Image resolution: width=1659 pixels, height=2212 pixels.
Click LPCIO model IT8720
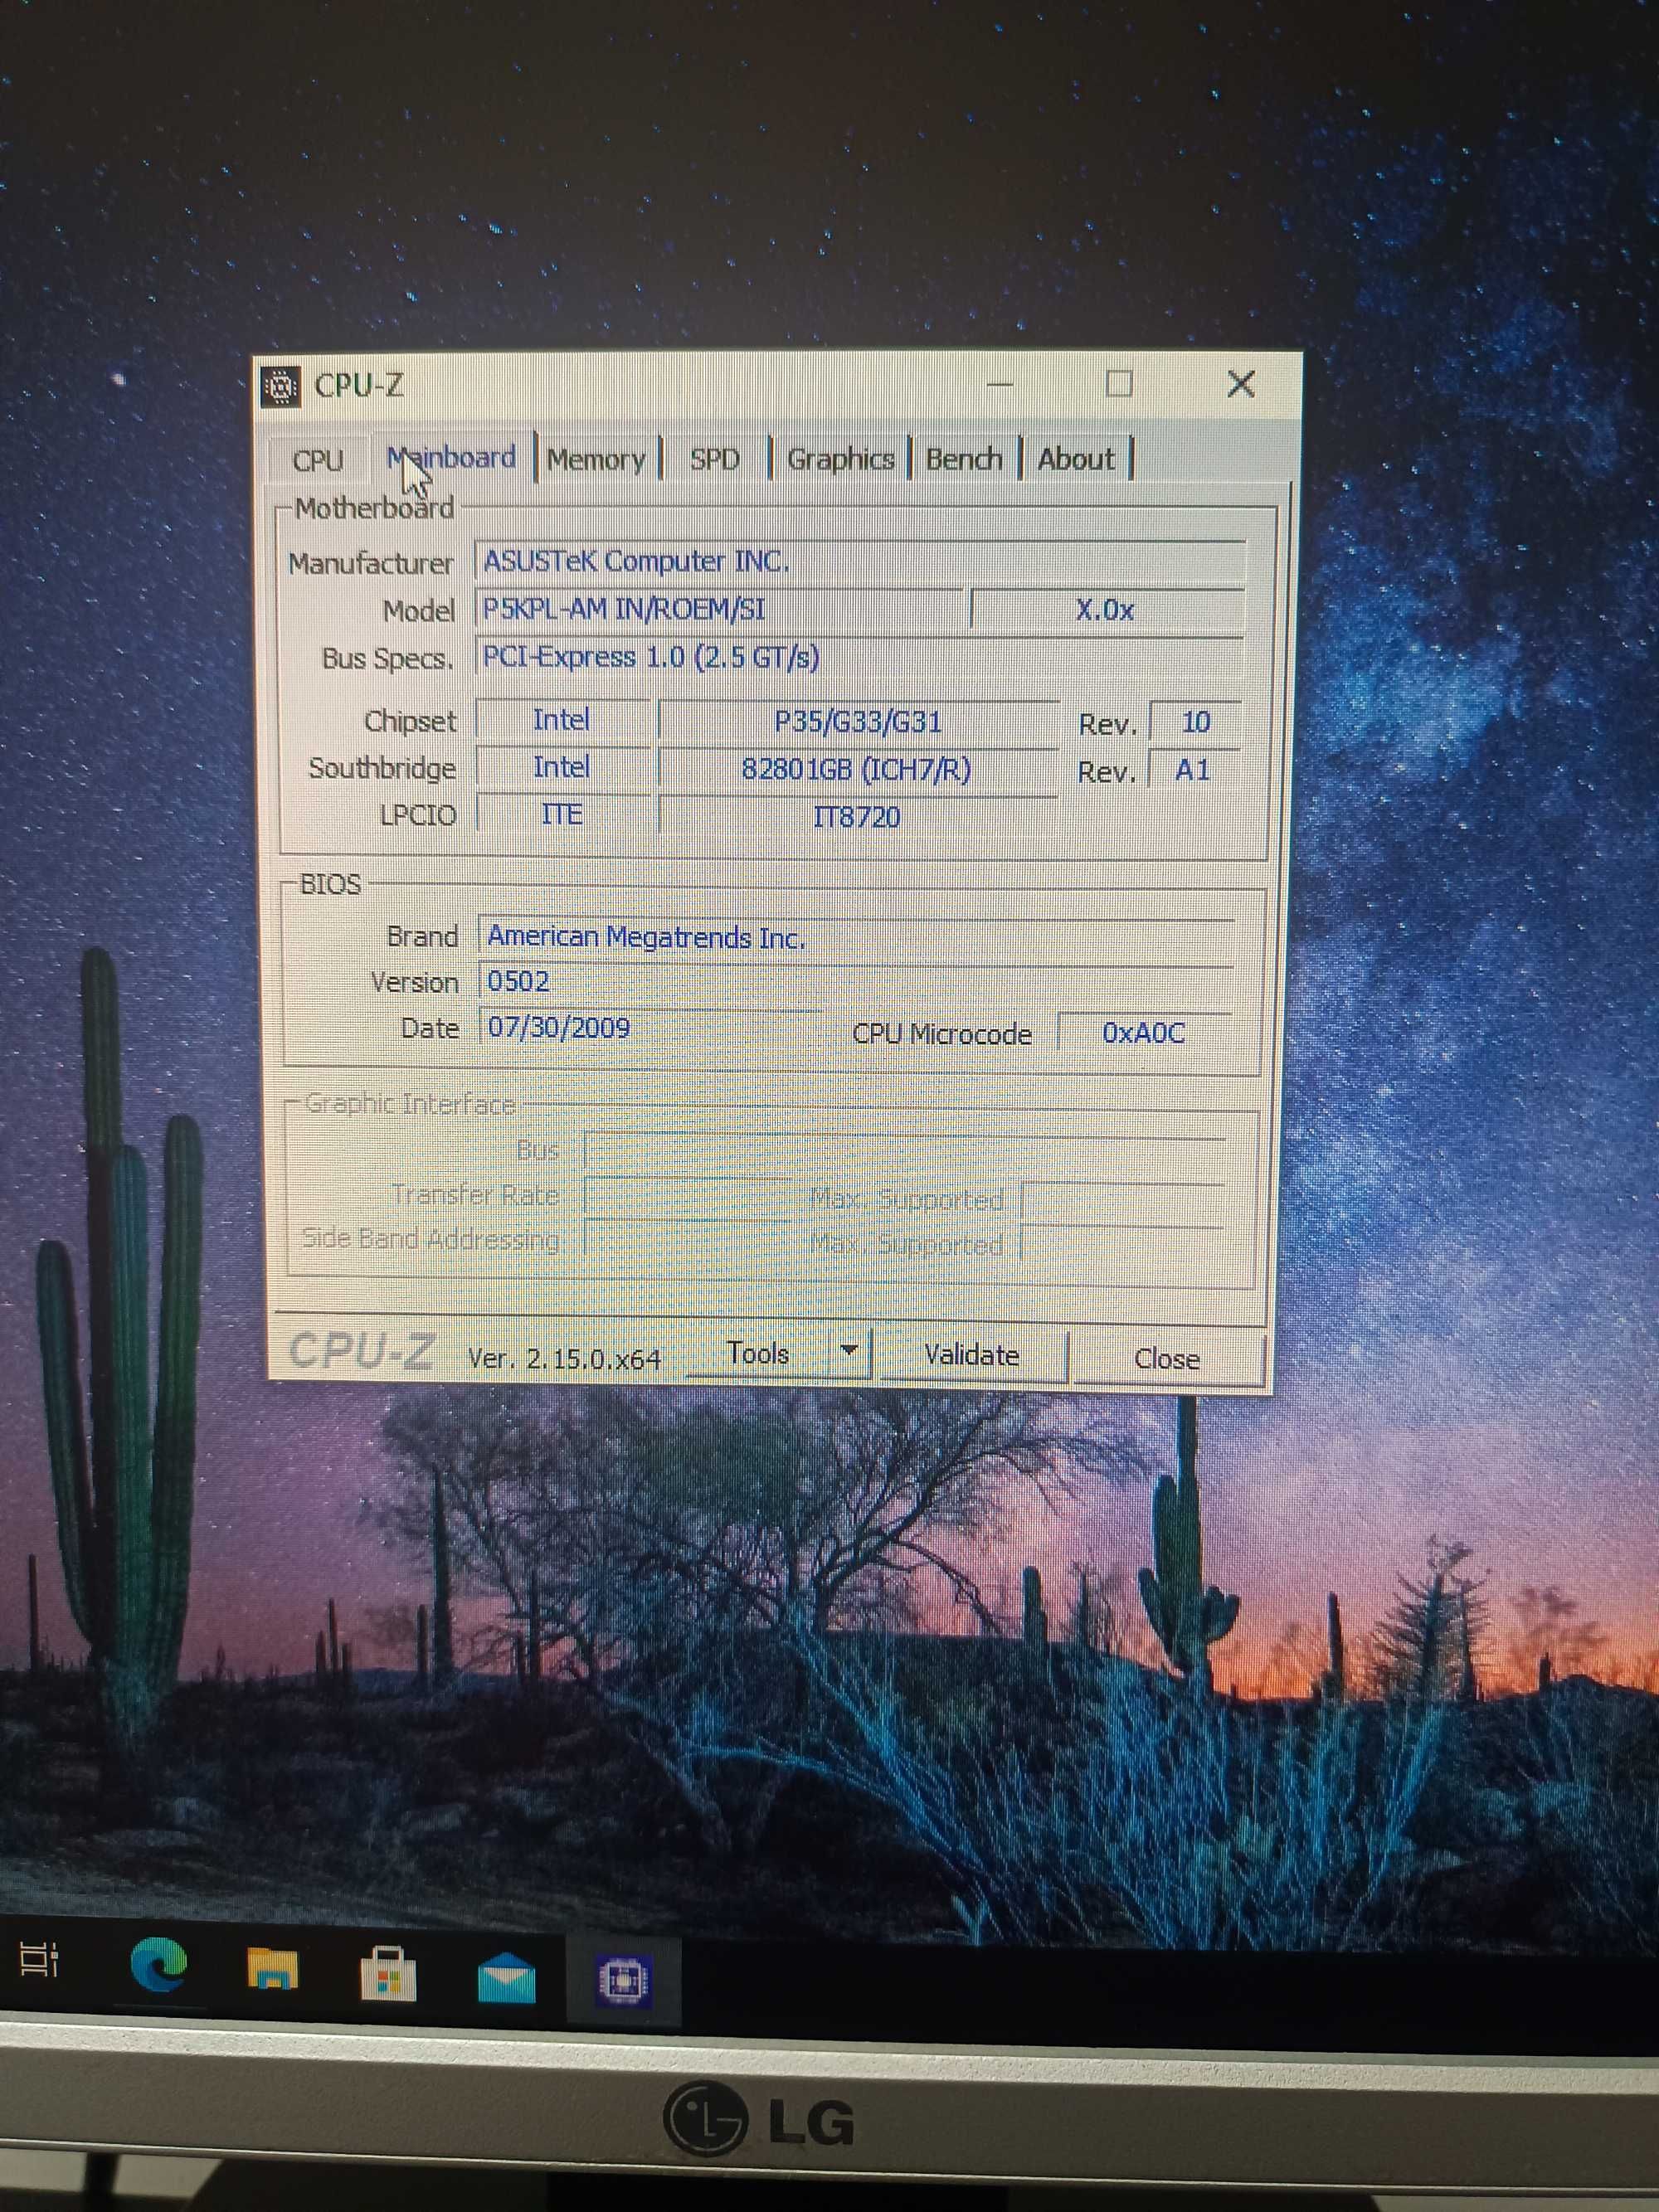point(858,816)
